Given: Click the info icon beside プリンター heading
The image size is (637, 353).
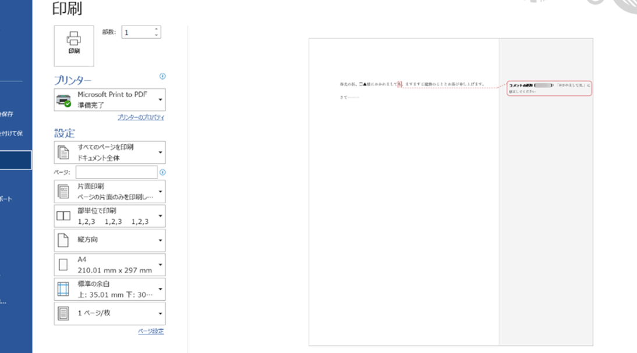Looking at the screenshot, I should coord(162,76).
